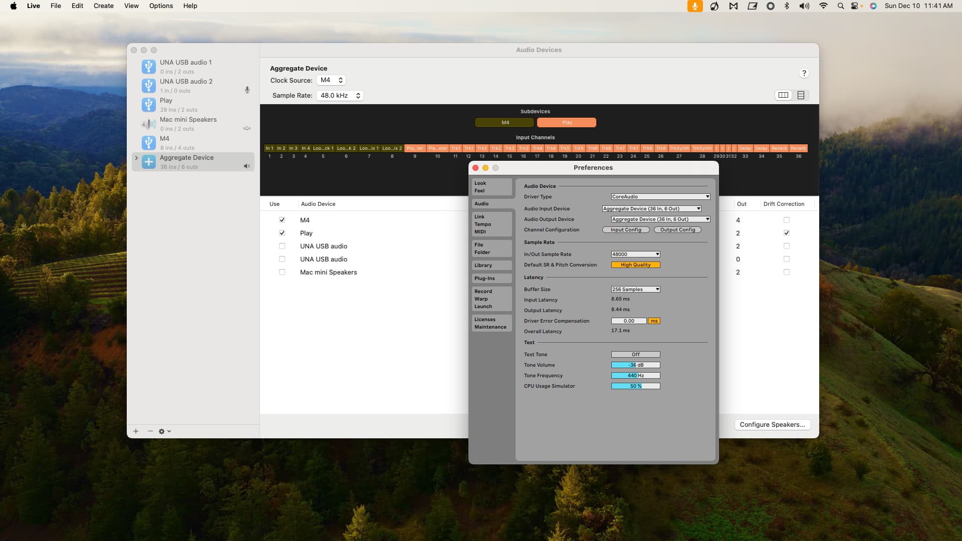Click the M4 device USB icon
The height and width of the screenshot is (541, 962).
click(x=148, y=143)
